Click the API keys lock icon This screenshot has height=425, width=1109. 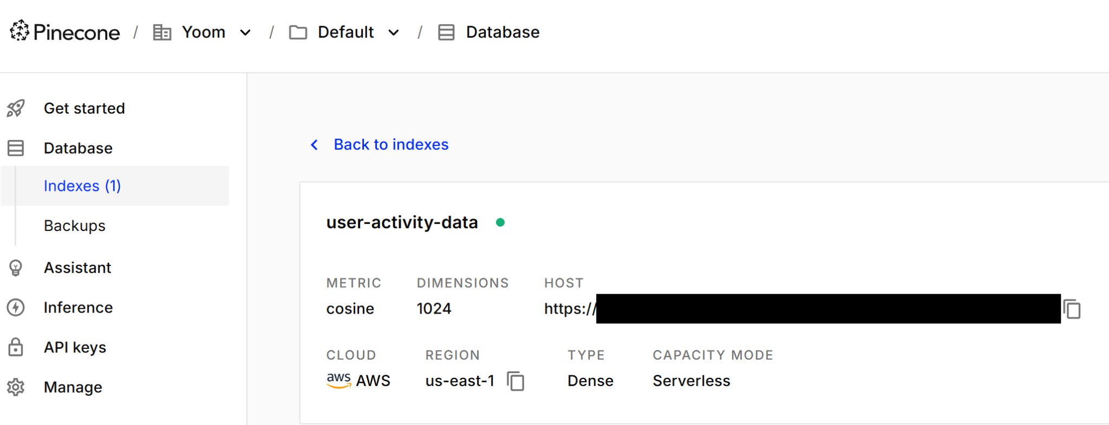point(16,347)
